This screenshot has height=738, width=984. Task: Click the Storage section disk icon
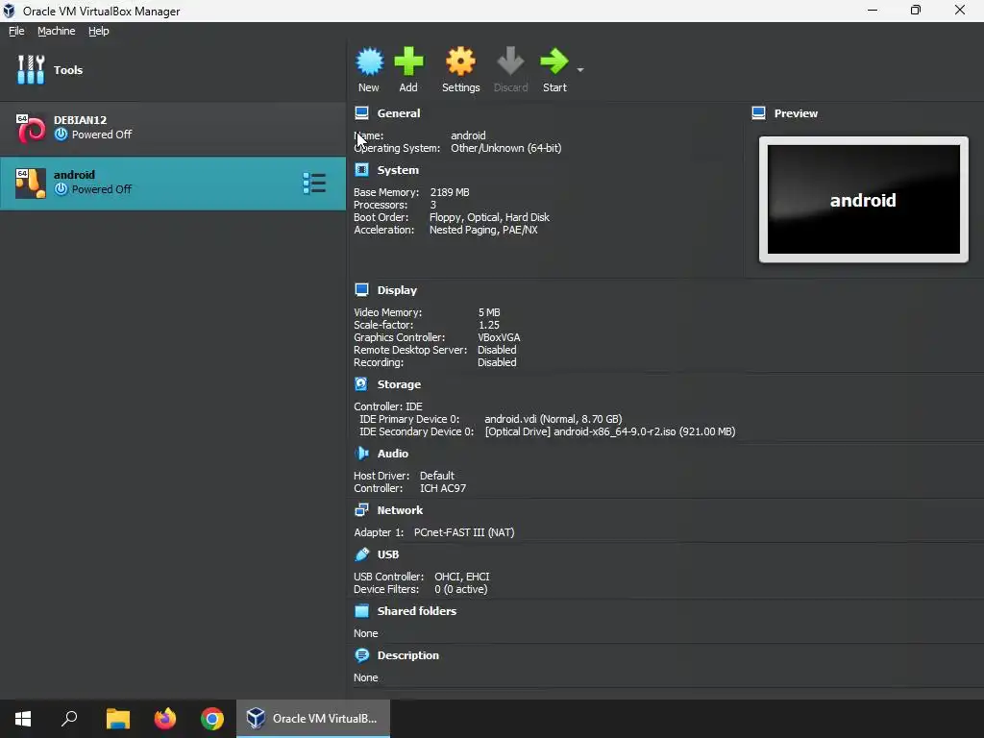coord(361,384)
